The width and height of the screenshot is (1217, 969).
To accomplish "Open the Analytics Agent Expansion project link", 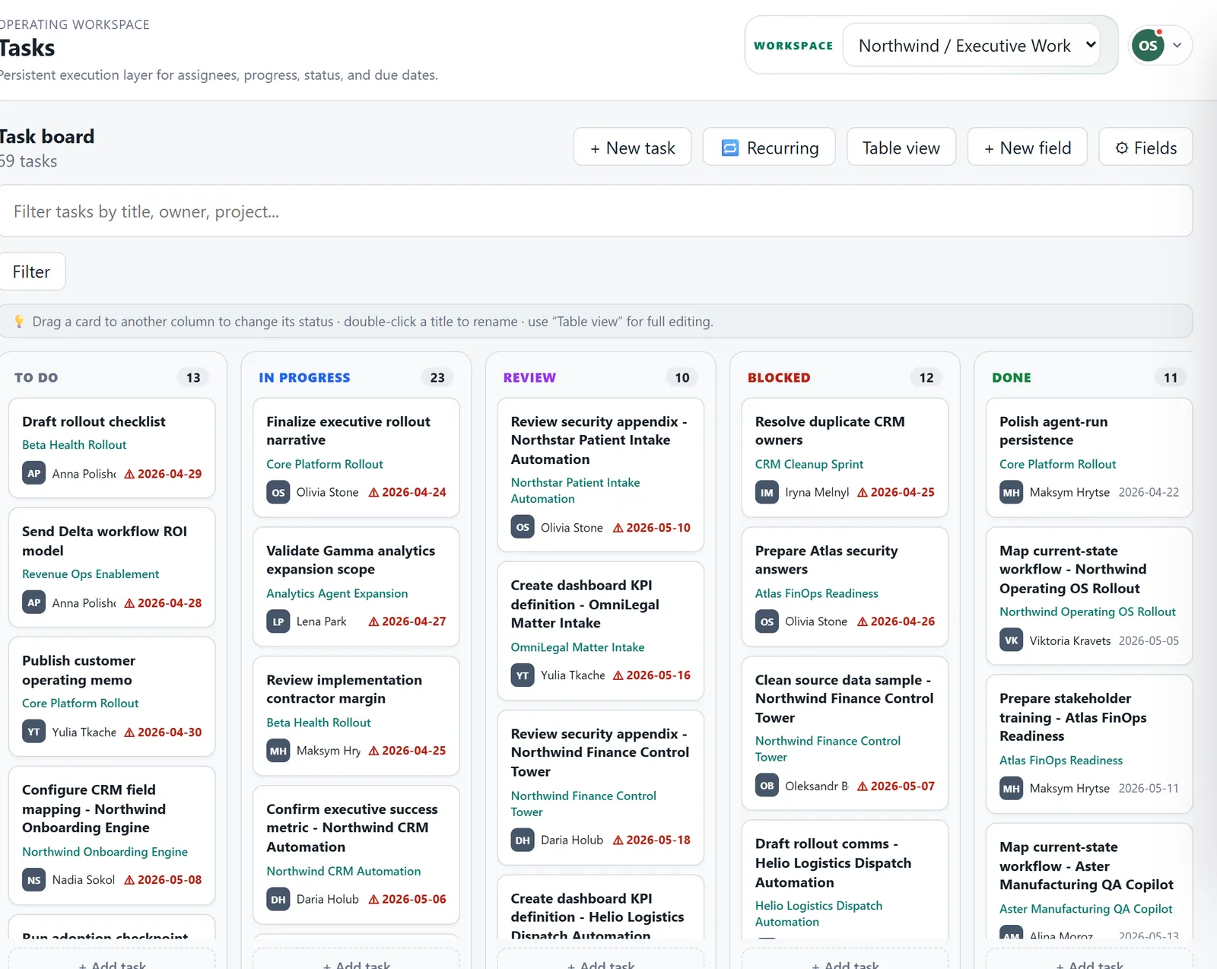I will [x=337, y=593].
